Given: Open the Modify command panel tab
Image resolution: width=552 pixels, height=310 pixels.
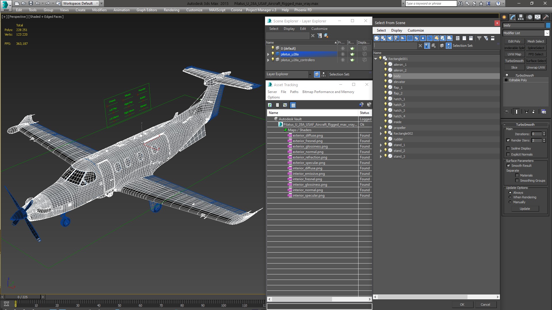Looking at the screenshot, I should tap(512, 17).
